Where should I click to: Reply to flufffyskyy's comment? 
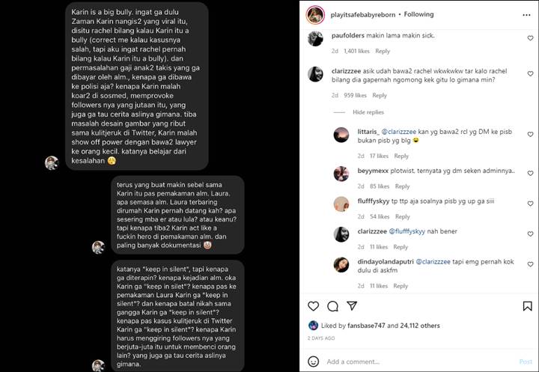(x=402, y=216)
